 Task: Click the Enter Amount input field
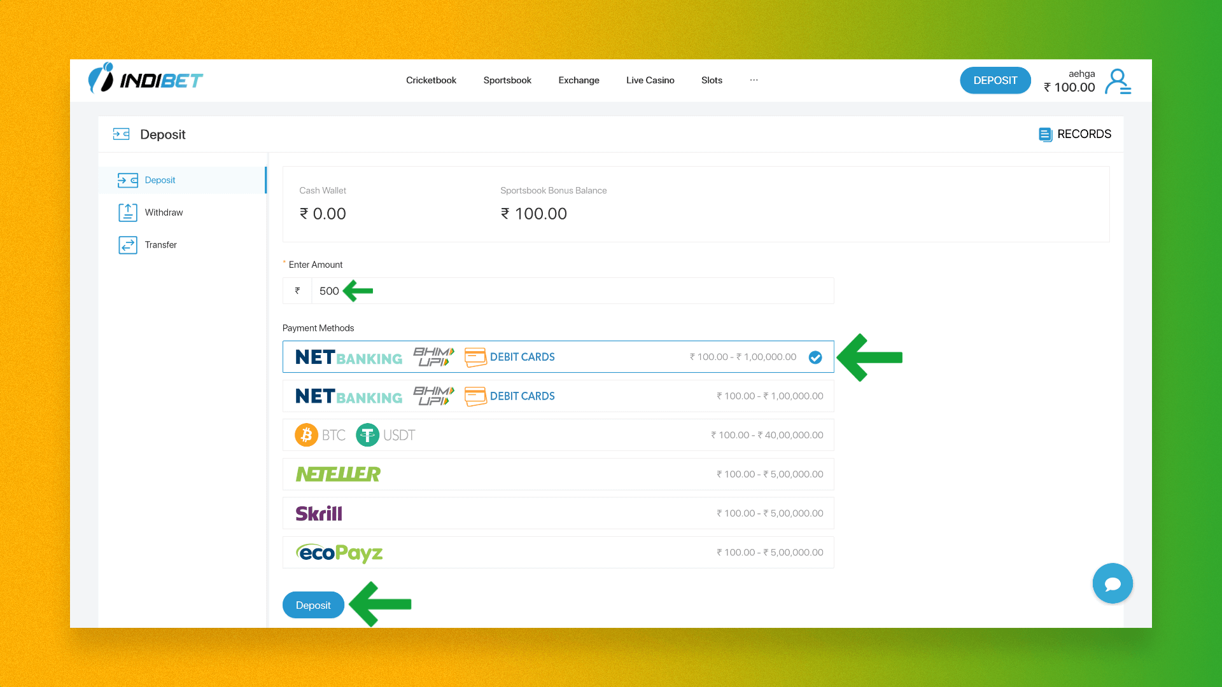coord(572,291)
